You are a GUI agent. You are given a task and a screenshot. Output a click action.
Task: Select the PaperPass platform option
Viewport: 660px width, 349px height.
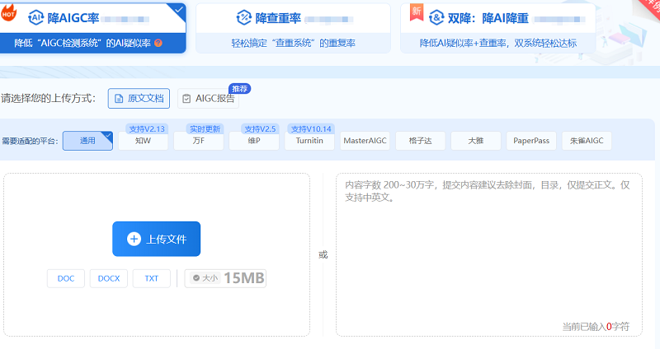pyautogui.click(x=531, y=141)
